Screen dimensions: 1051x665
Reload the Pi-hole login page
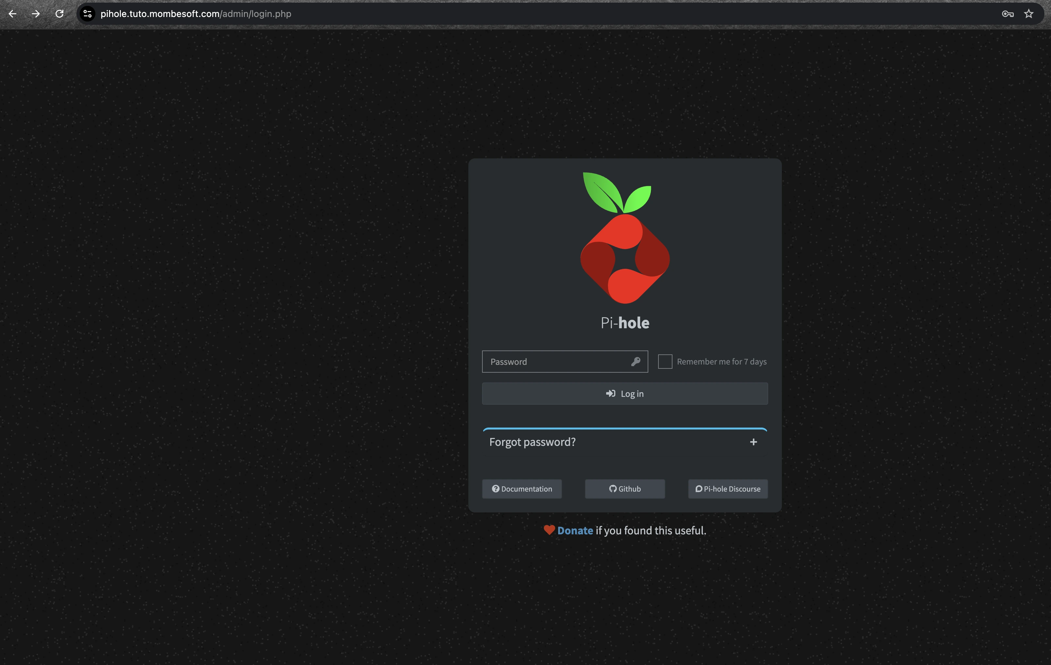coord(59,14)
